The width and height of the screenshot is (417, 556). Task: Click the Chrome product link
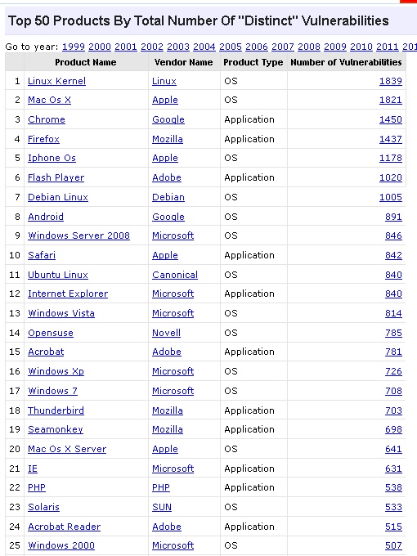pyautogui.click(x=47, y=119)
